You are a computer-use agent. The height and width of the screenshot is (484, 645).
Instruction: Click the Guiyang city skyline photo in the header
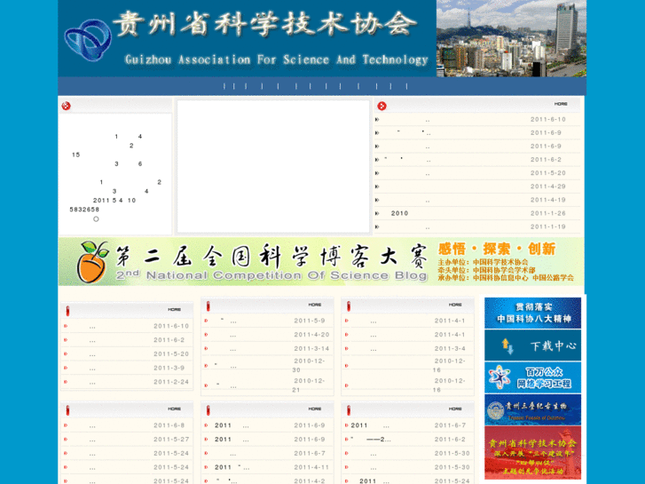(x=511, y=38)
